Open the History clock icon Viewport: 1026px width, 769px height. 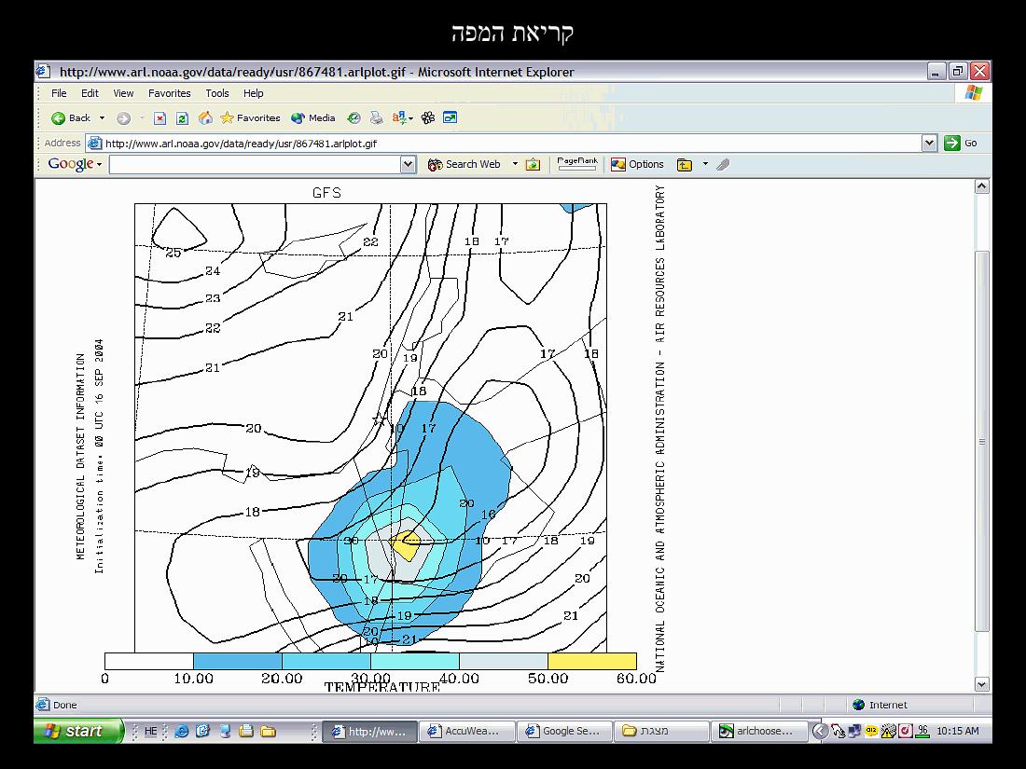coord(354,117)
